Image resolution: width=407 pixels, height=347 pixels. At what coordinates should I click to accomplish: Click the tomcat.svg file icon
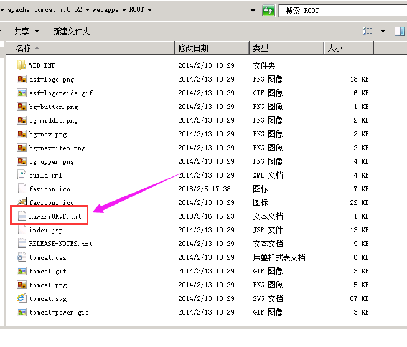point(21,298)
